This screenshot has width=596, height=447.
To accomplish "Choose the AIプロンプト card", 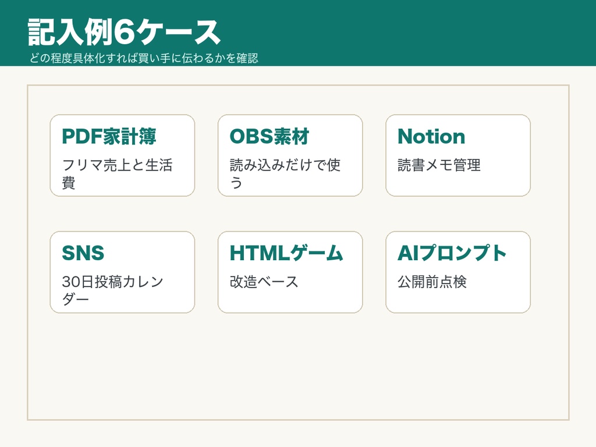I will click(458, 272).
